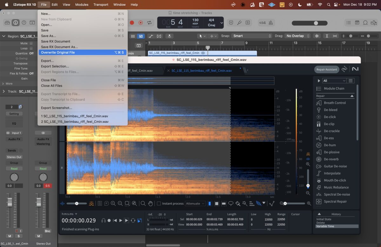This screenshot has height=247, width=381.
Task: Solo the SC_LSE channel strip
Action: point(18,236)
